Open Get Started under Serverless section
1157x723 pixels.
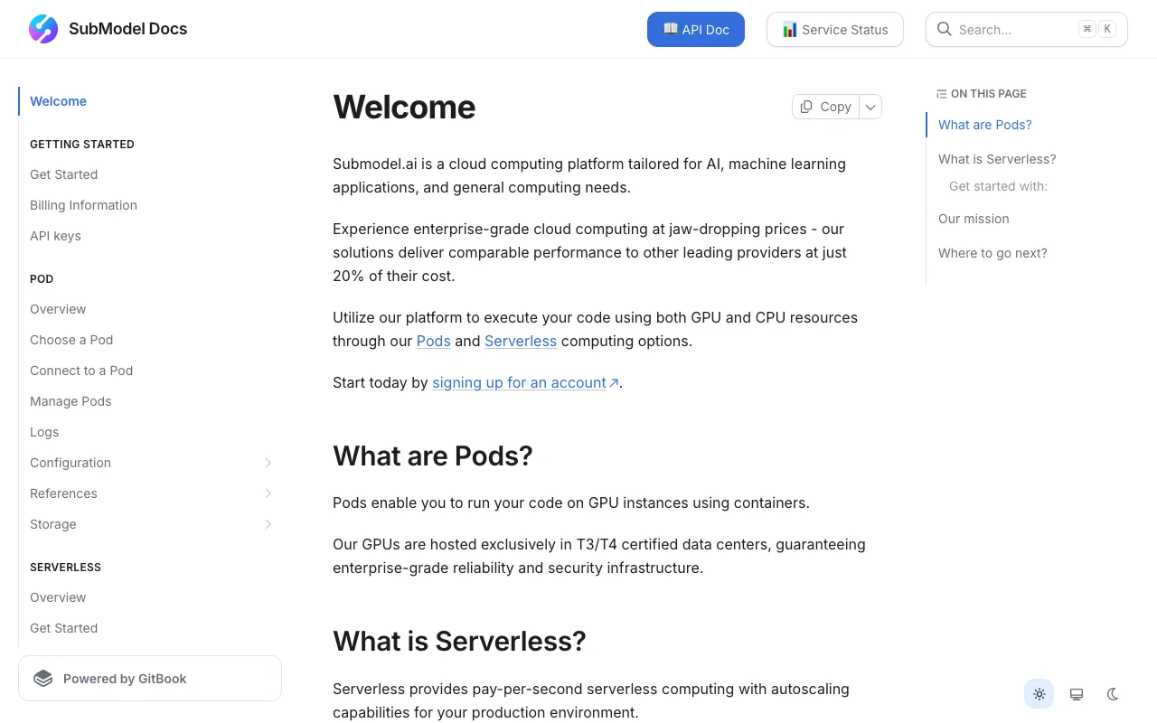63,628
